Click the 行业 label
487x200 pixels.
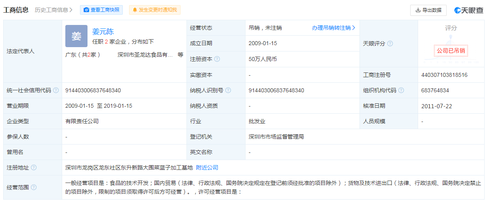(x=196, y=121)
